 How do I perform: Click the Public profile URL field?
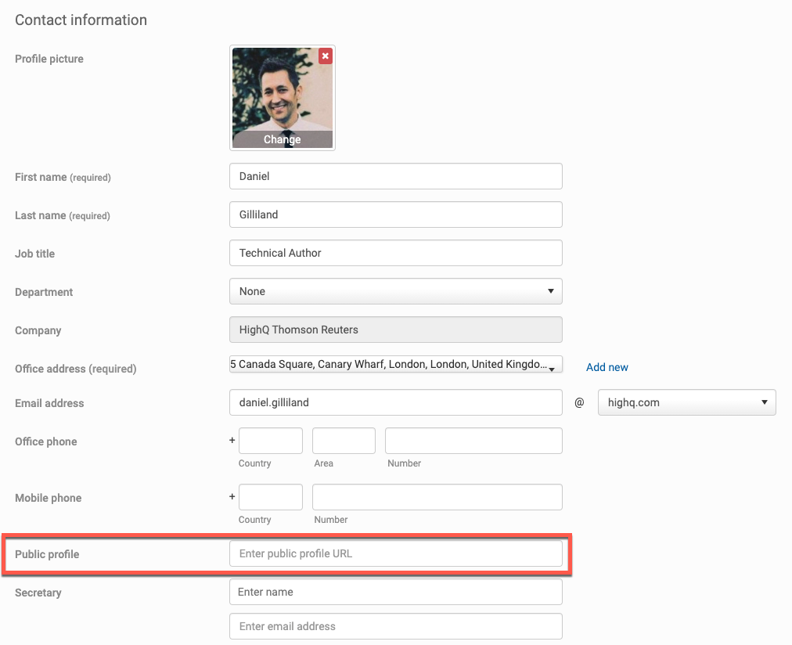pyautogui.click(x=395, y=553)
